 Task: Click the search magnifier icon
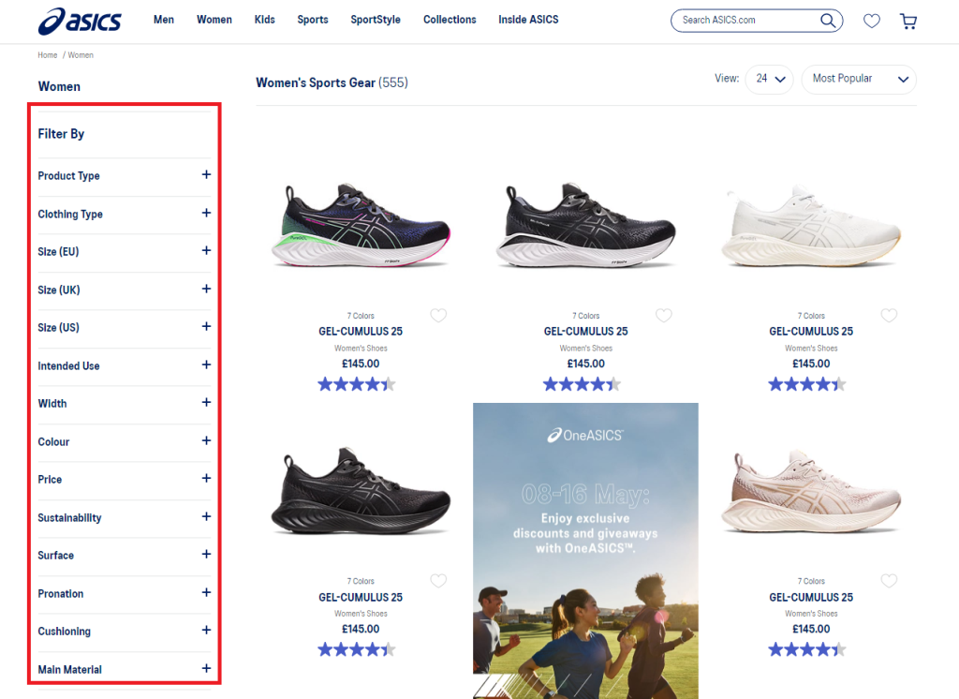pos(828,21)
